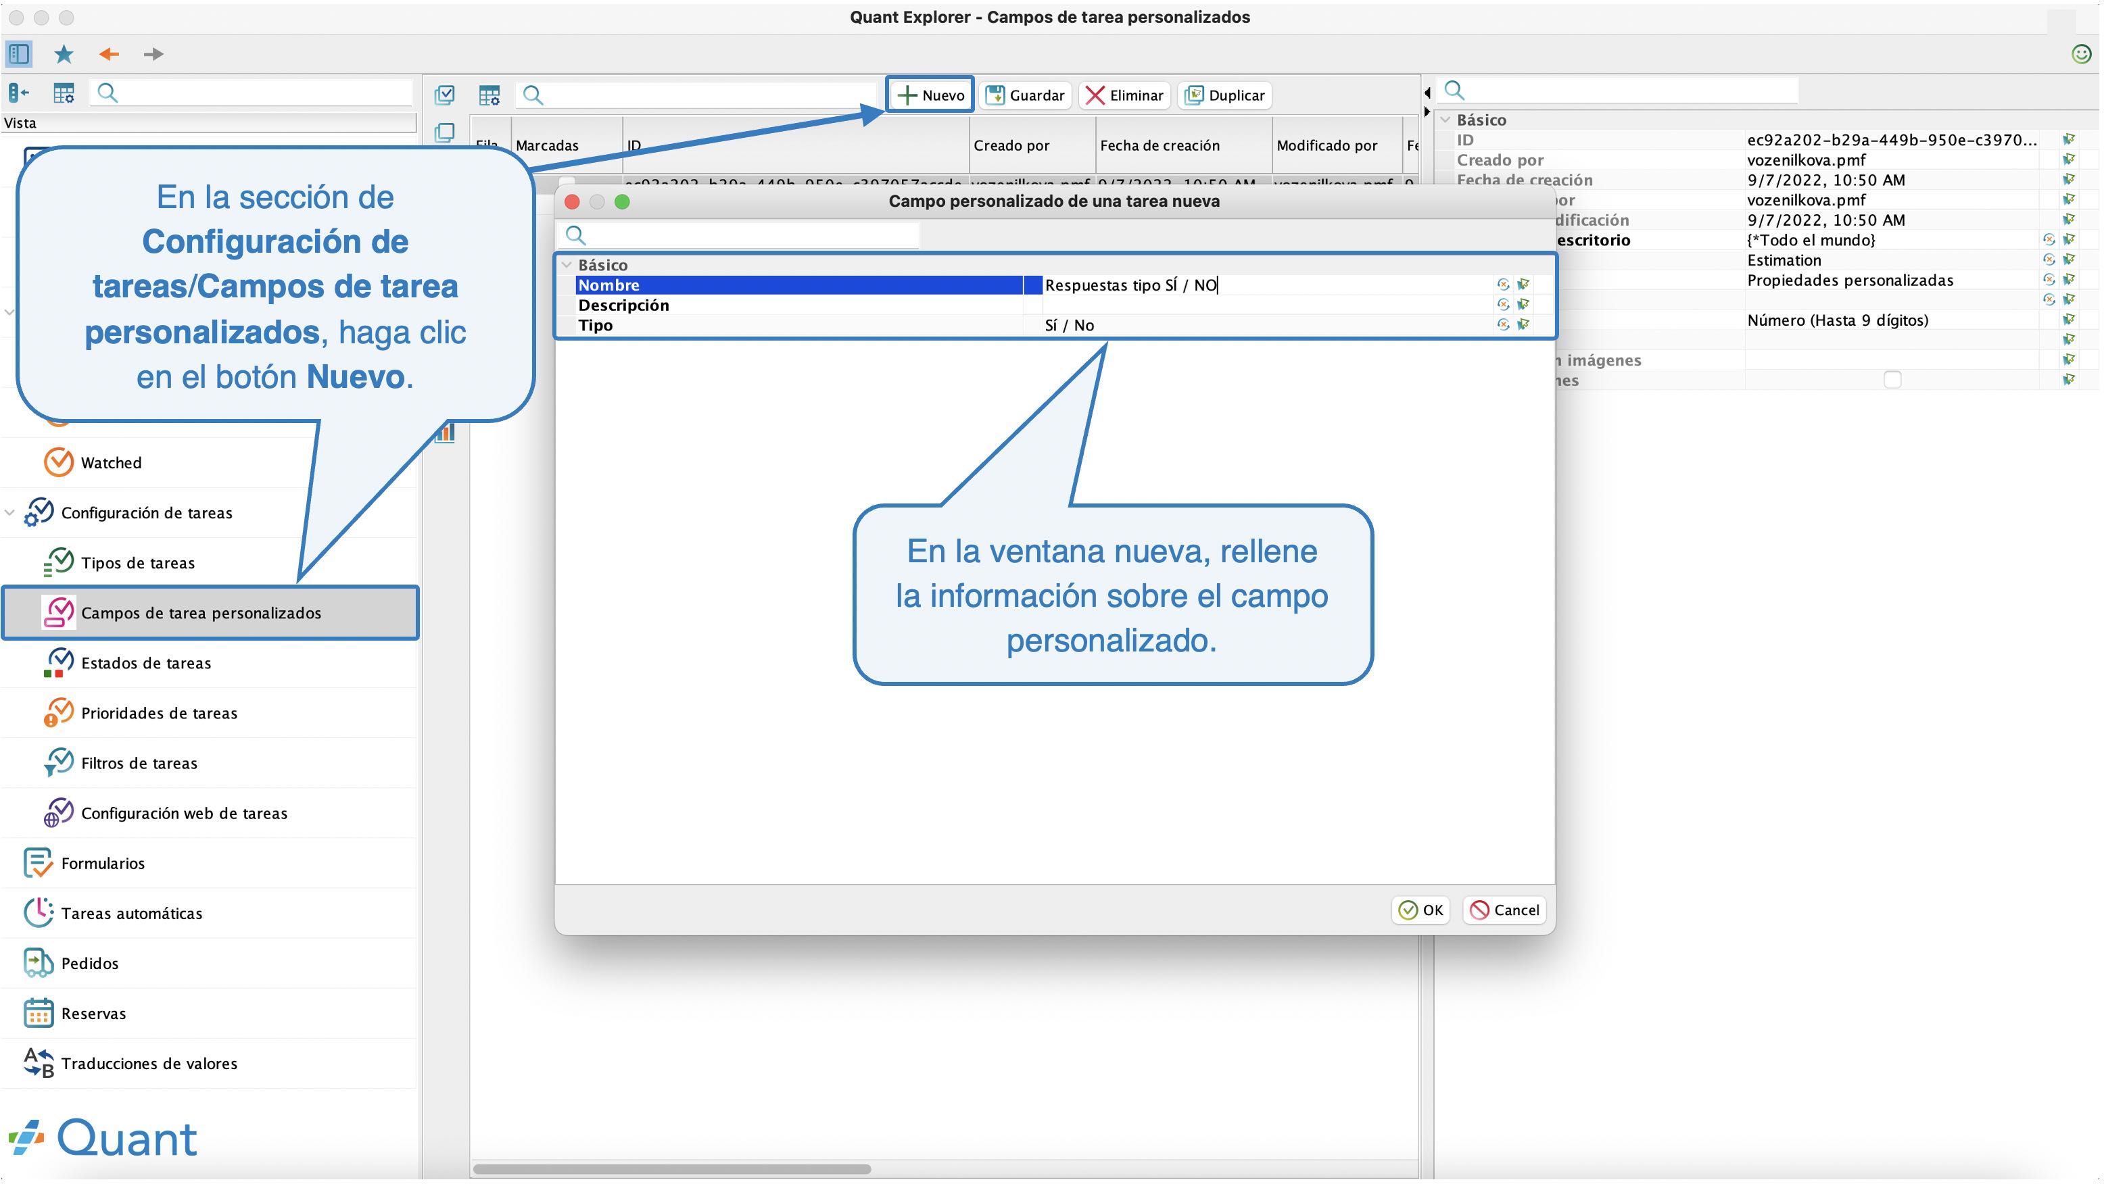
Task: Click the Nuevo button
Action: coord(930,95)
